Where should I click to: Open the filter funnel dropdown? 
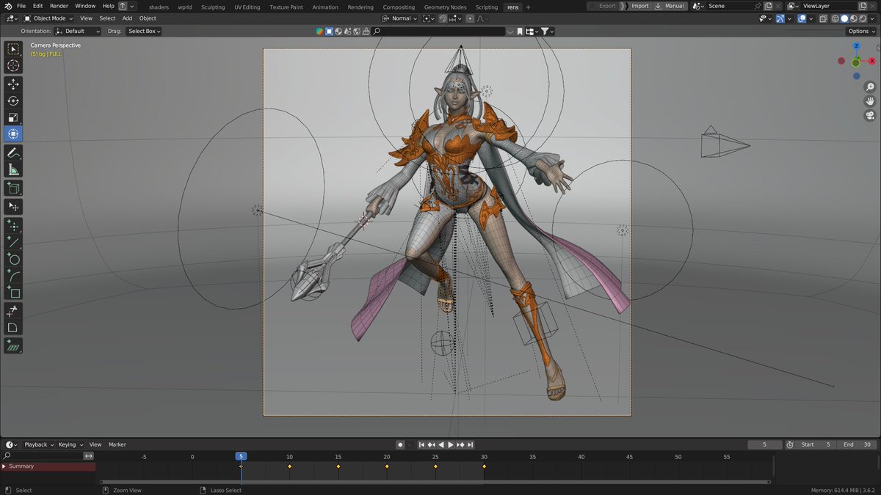click(548, 32)
